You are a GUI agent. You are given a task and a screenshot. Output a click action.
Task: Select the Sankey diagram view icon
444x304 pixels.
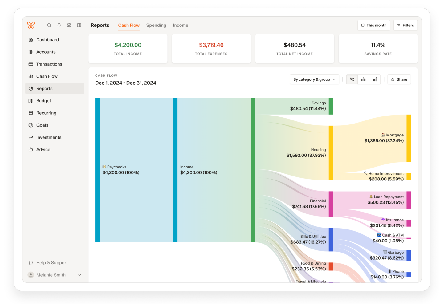coord(352,79)
